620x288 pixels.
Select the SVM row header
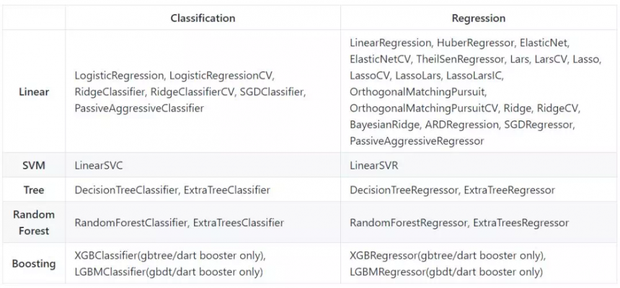coord(34,166)
